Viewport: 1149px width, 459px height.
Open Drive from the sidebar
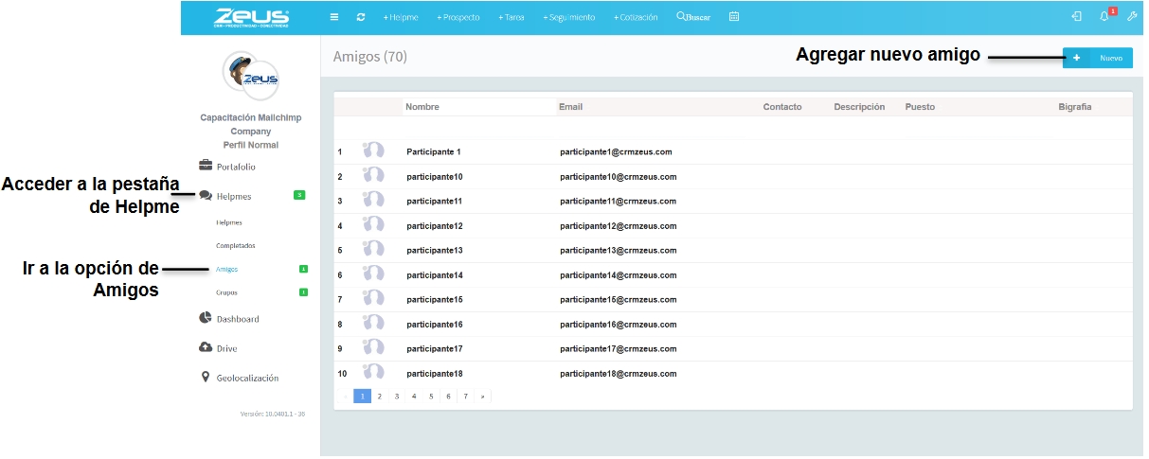226,348
